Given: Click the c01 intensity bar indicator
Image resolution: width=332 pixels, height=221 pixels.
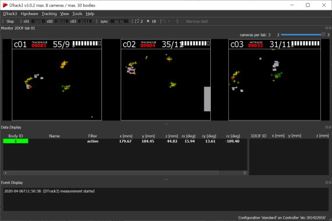Looking at the screenshot, I should tap(87, 44).
